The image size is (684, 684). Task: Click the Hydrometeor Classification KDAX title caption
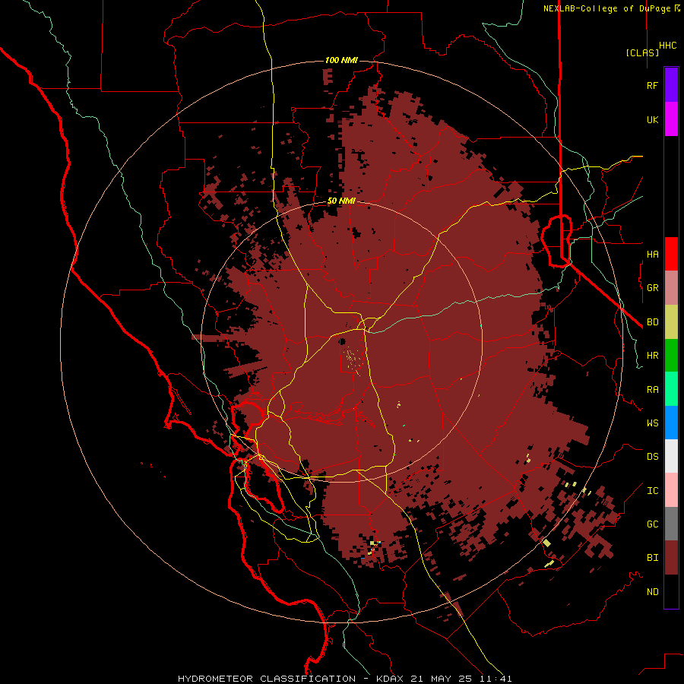coord(344,679)
